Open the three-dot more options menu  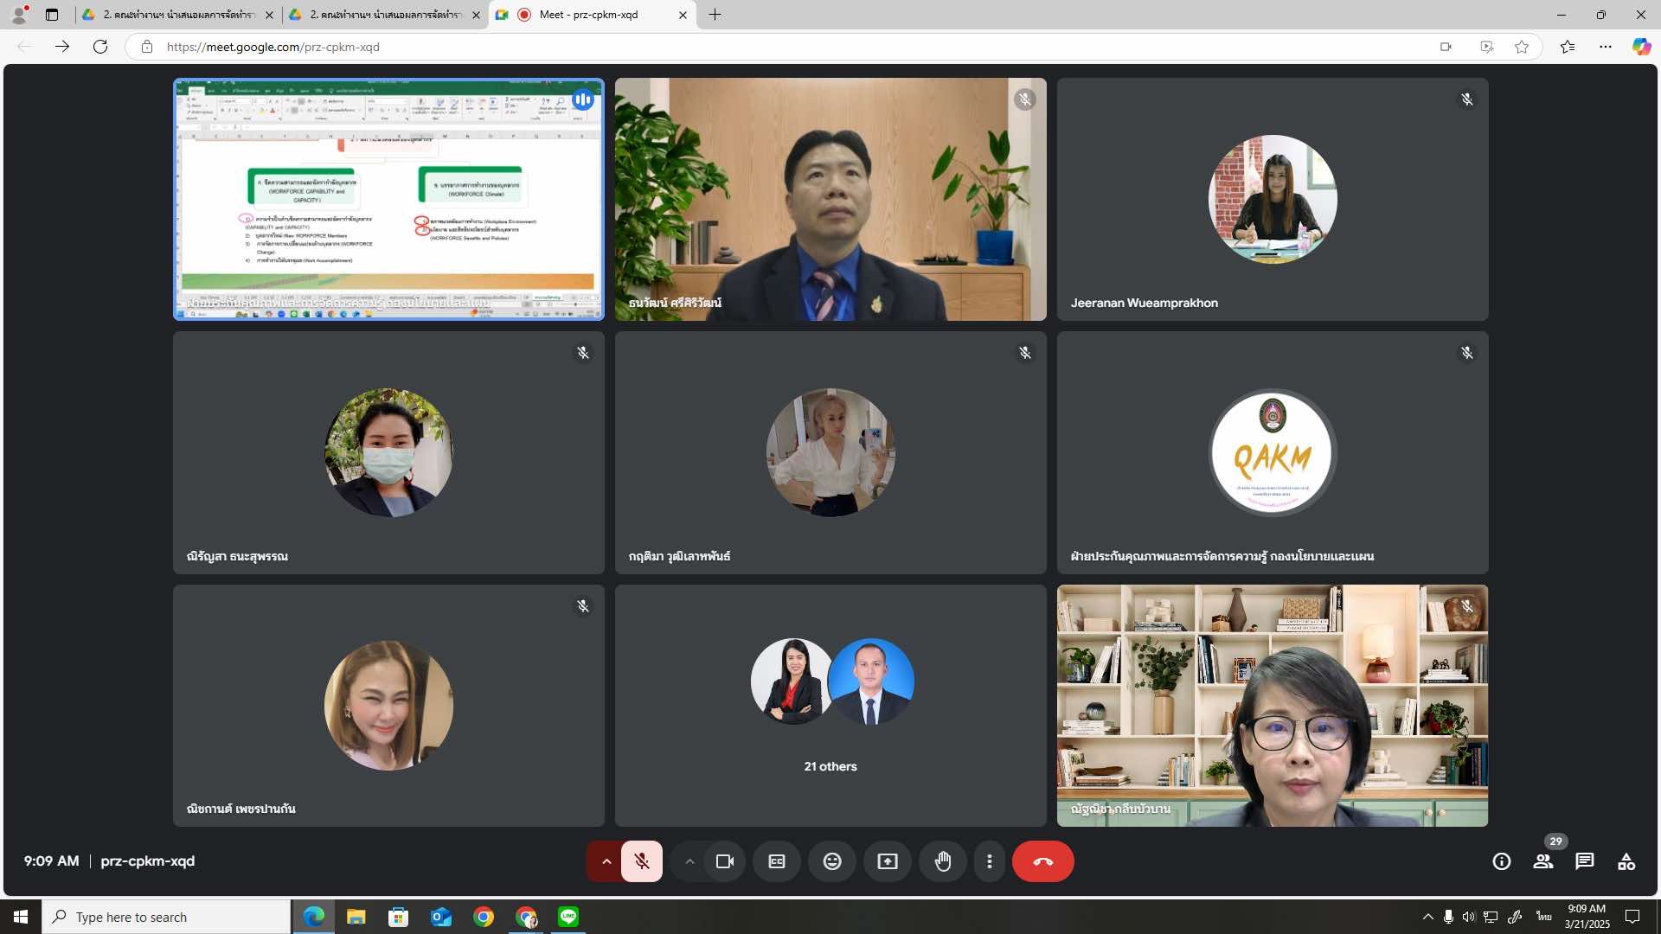990,861
